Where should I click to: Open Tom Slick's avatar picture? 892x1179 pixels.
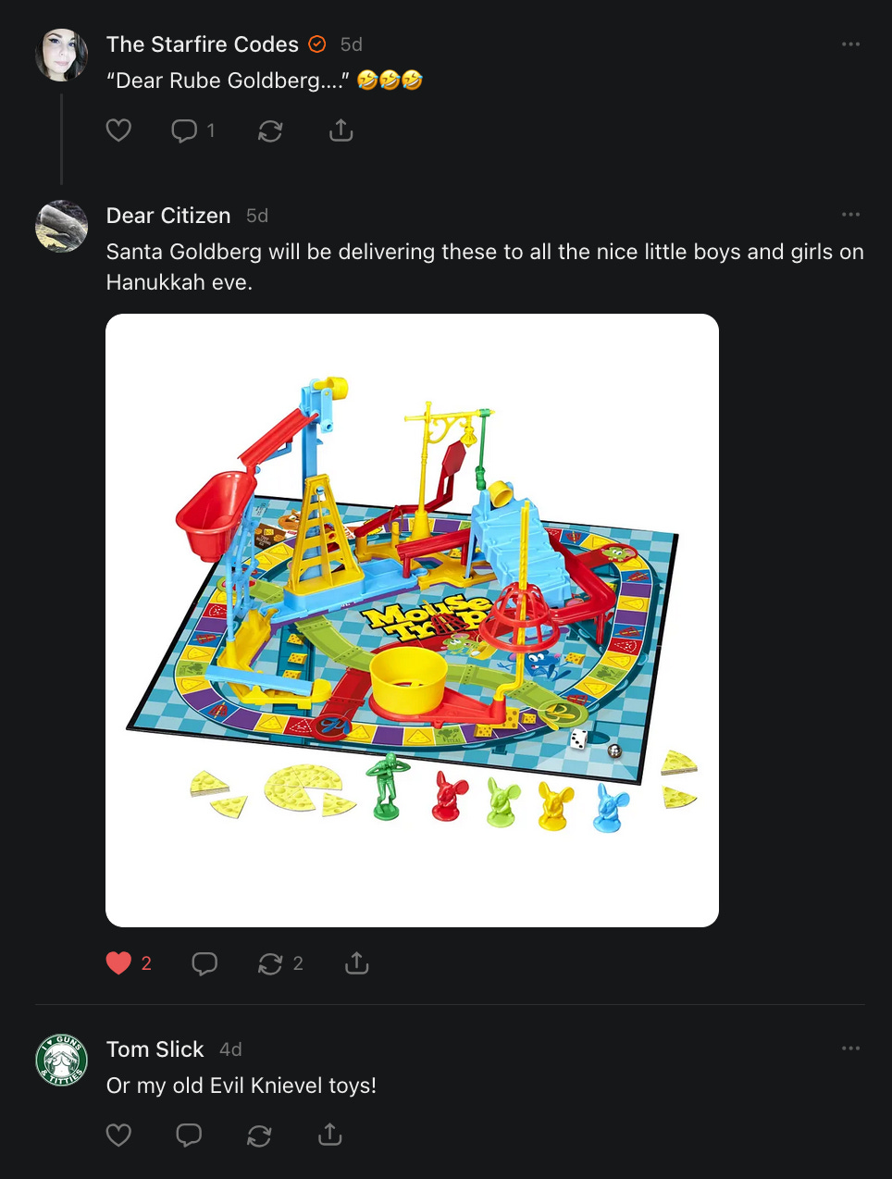click(x=61, y=1060)
